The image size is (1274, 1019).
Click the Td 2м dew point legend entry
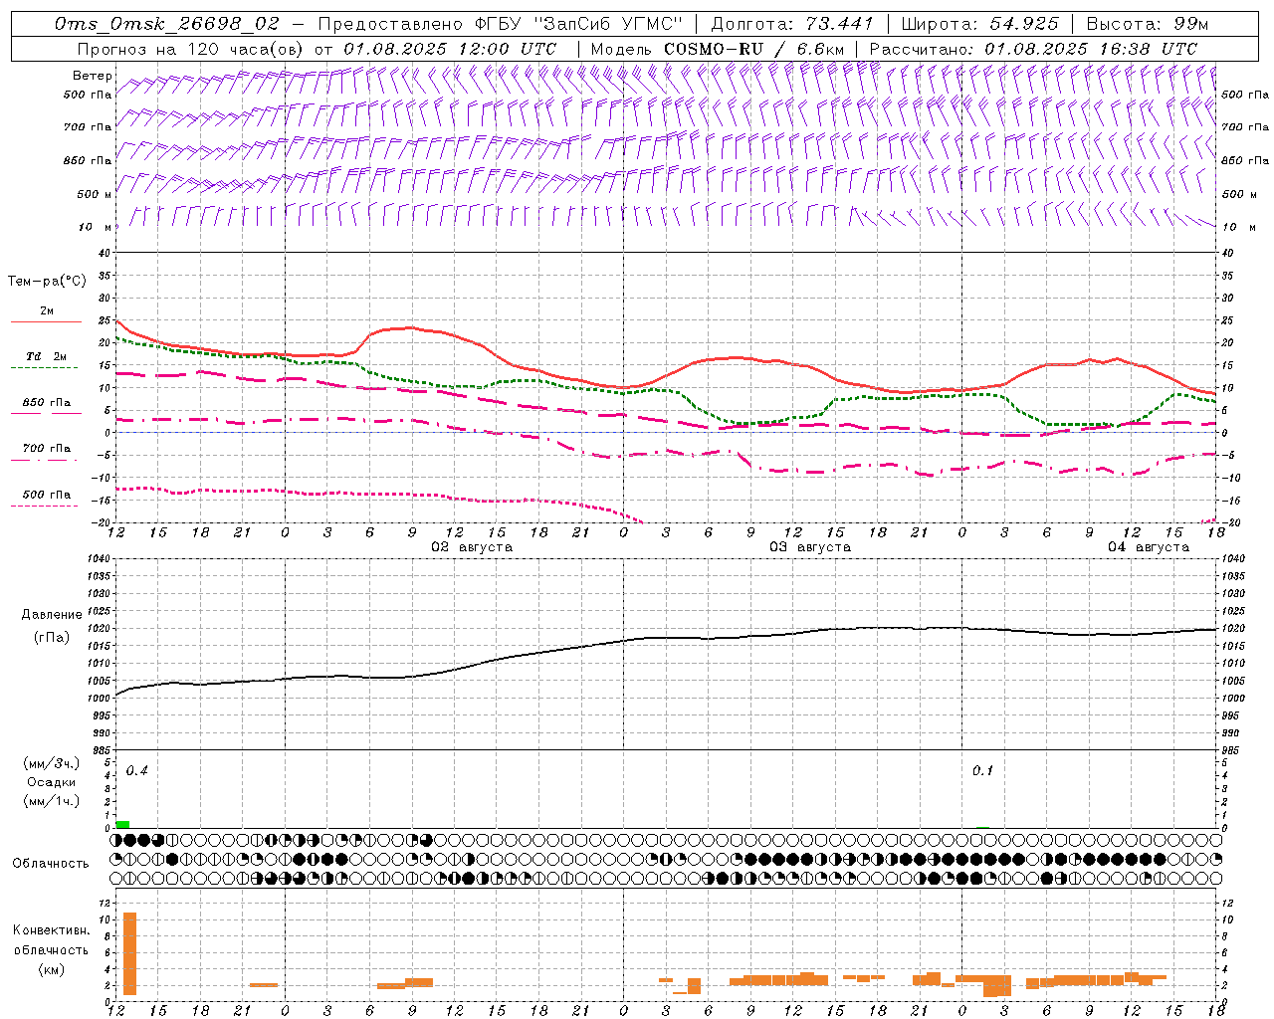click(46, 356)
